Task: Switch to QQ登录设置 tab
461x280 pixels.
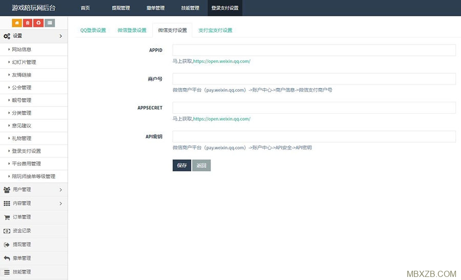Action: coord(93,30)
